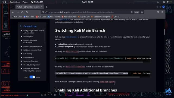Click the site padlock icon

[x=46, y=12]
